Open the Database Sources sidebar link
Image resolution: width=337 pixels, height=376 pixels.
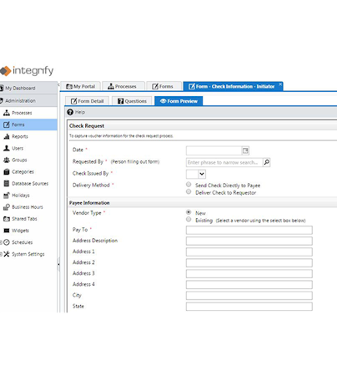30,184
